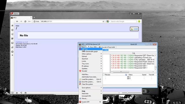
Task: Open Links panel in Opera sidebar
Action: pyautogui.click(x=12, y=47)
